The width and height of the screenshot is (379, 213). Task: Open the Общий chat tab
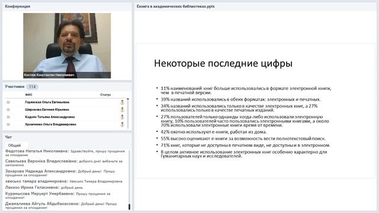click(14, 146)
